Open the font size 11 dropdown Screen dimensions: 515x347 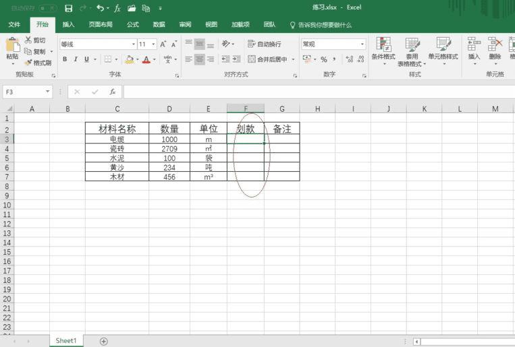[x=153, y=44]
